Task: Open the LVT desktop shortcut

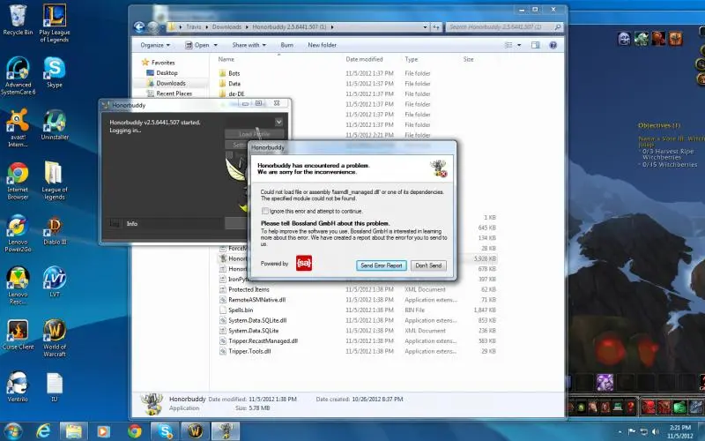Action: (x=55, y=282)
